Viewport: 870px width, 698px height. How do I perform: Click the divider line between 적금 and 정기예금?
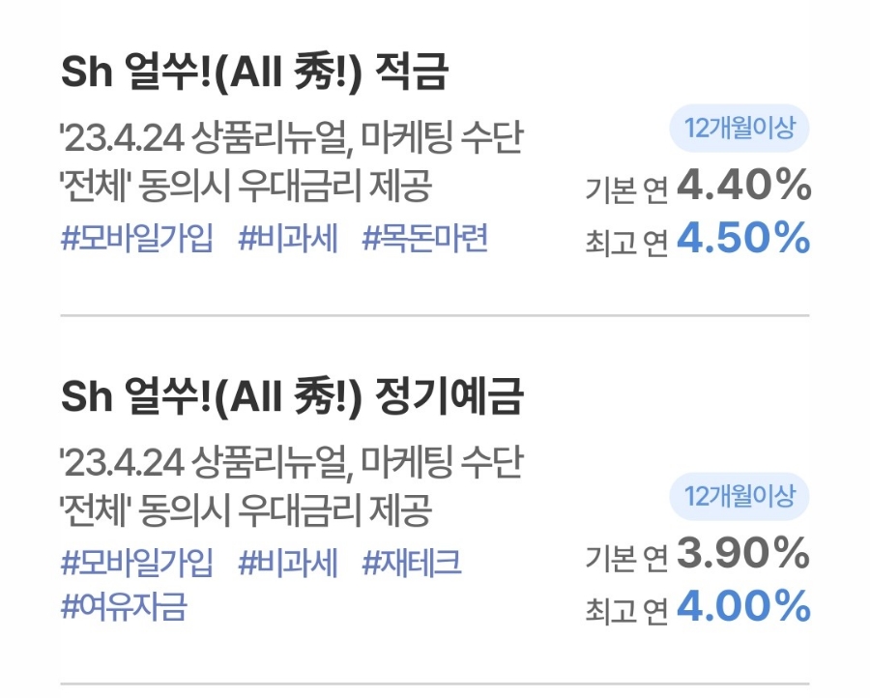[435, 315]
